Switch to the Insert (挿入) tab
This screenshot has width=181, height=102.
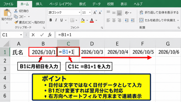coord(39,4)
